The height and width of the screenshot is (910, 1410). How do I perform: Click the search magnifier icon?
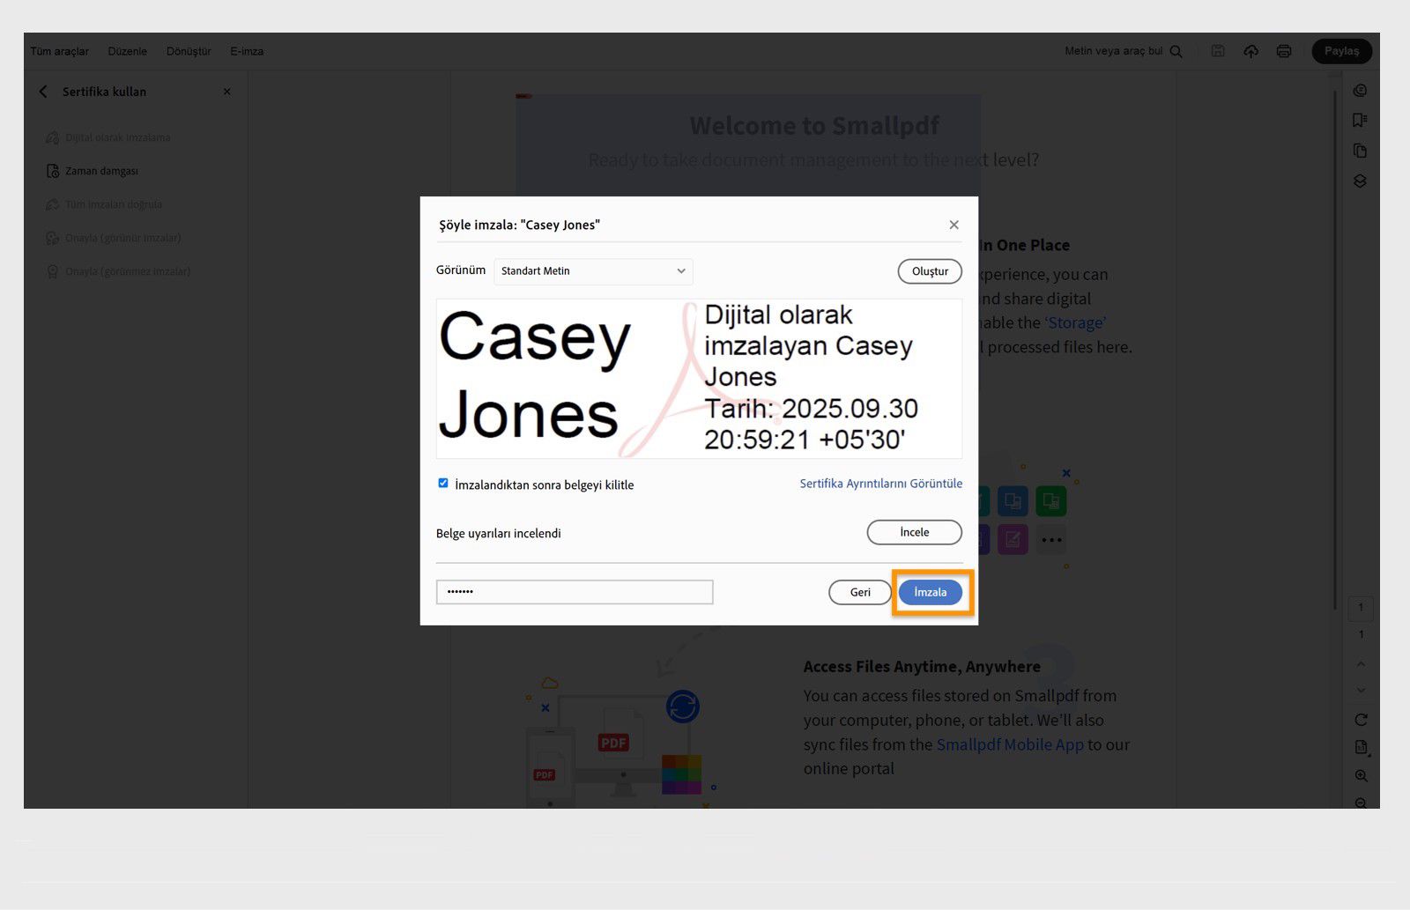pos(1176,51)
